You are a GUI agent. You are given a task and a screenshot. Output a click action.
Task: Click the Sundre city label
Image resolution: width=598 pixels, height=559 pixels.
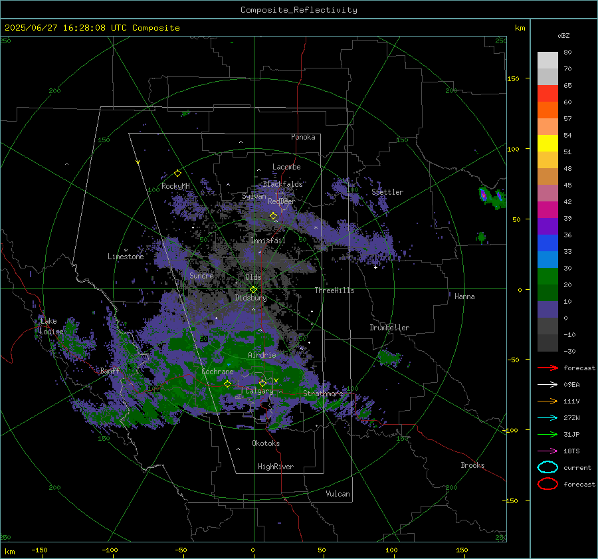[201, 275]
